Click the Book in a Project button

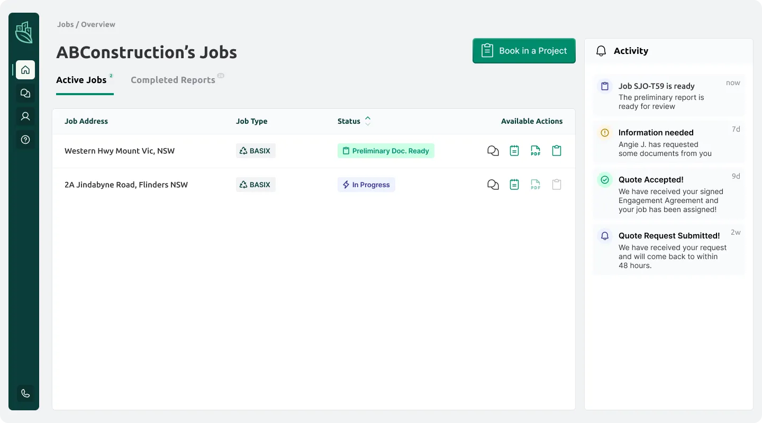[524, 51]
